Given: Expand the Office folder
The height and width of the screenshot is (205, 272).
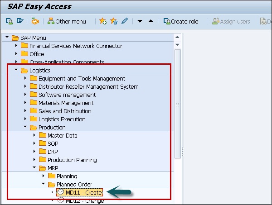Looking at the screenshot, I should pos(16,54).
